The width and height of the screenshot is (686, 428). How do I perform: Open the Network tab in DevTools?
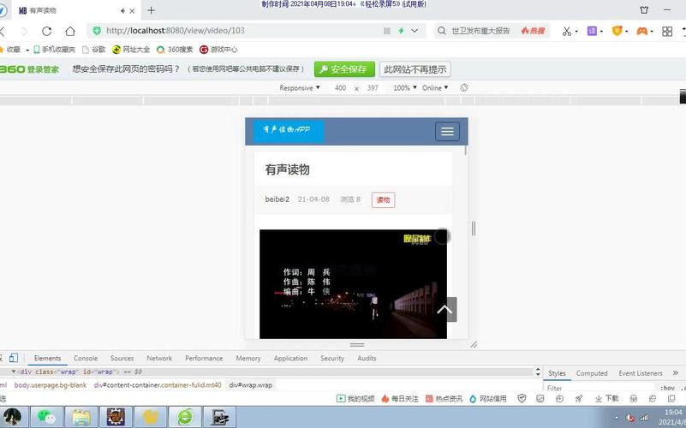(159, 359)
